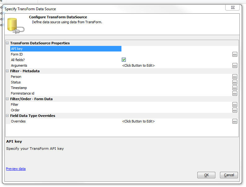Open the Forminstance id ellipsis button
The image size is (246, 187).
[235, 93]
